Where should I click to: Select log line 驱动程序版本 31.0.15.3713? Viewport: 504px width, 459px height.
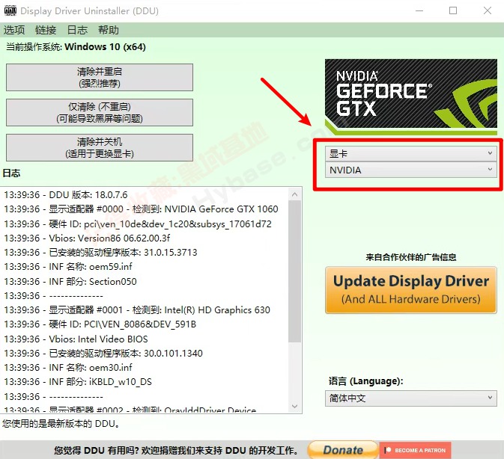coord(100,253)
